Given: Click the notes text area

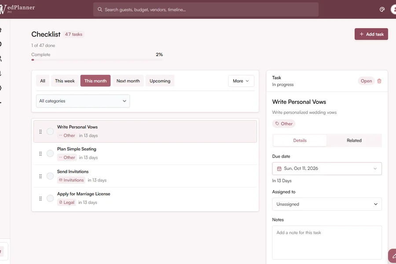Looking at the screenshot, I should [x=327, y=242].
